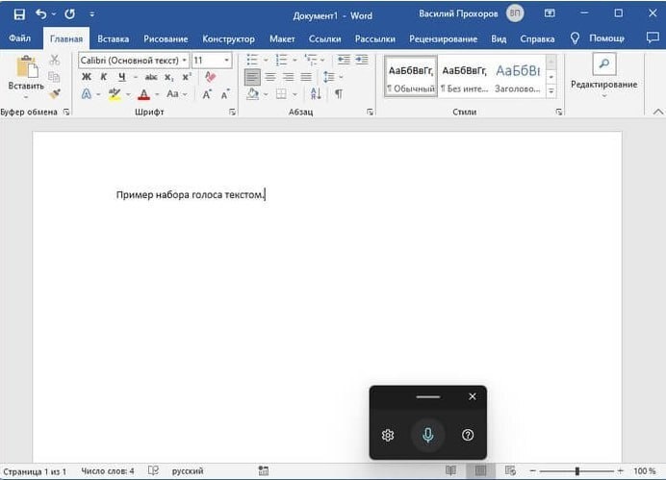Open line and paragraph spacing options
The image size is (666, 480).
[329, 77]
